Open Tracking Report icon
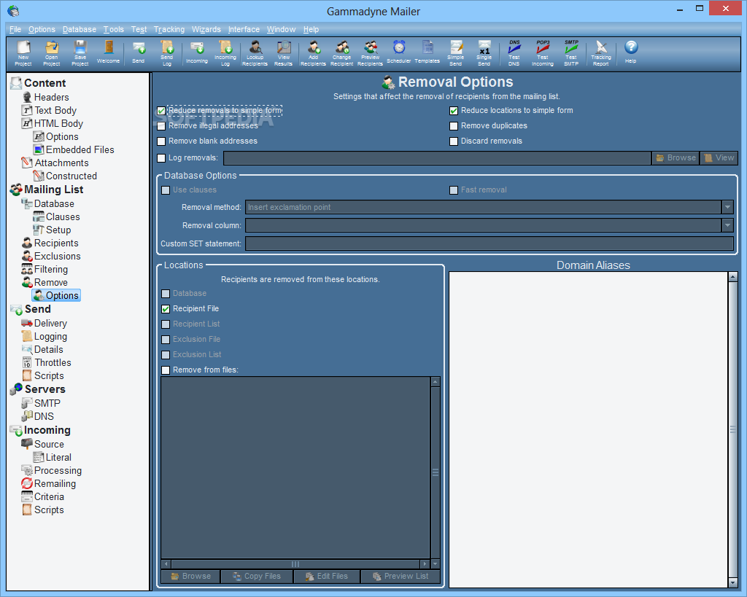This screenshot has width=747, height=597. point(601,52)
